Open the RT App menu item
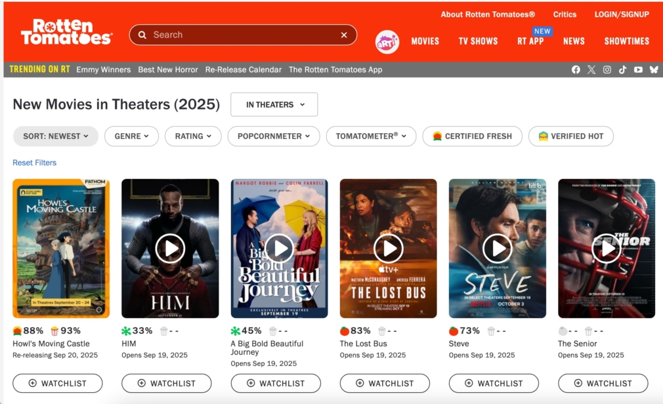 (x=530, y=41)
